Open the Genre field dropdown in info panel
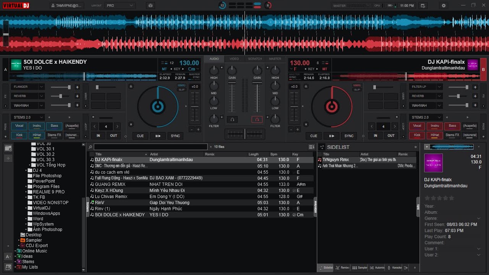 pyautogui.click(x=479, y=218)
